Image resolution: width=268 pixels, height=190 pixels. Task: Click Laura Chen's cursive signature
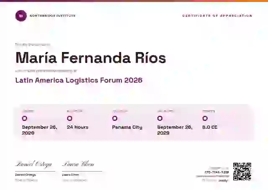pyautogui.click(x=78, y=164)
